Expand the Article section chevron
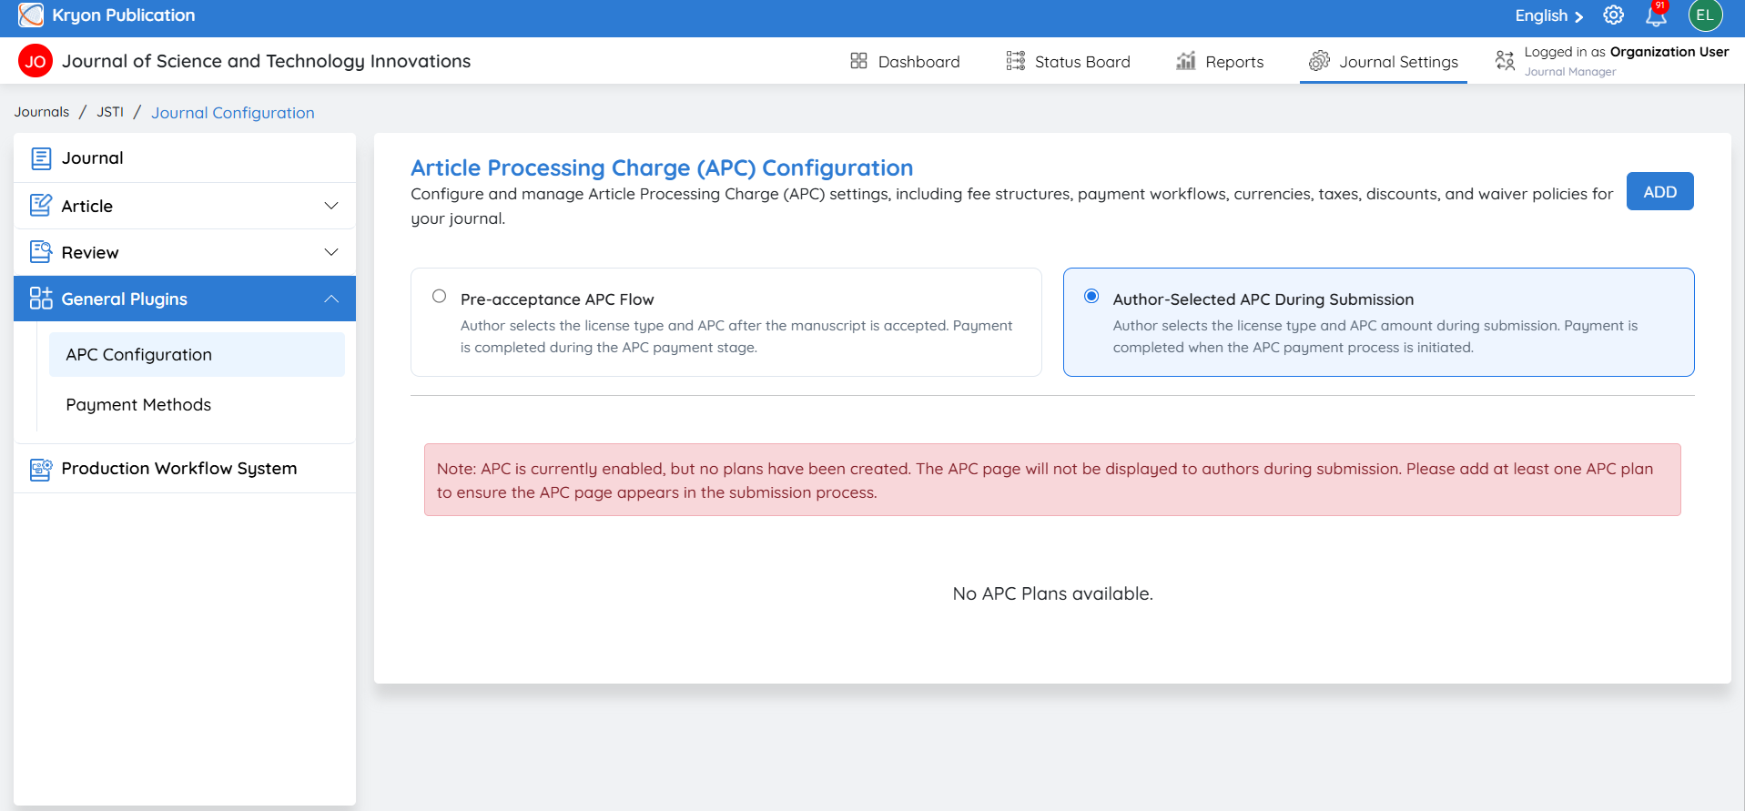Image resolution: width=1745 pixels, height=811 pixels. click(x=331, y=206)
